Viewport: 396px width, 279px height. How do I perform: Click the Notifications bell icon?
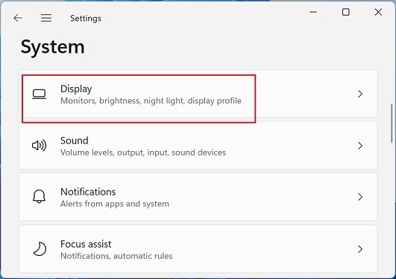(39, 196)
